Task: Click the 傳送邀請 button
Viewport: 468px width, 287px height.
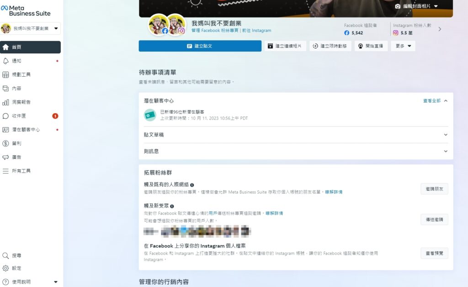Action: [x=434, y=219]
